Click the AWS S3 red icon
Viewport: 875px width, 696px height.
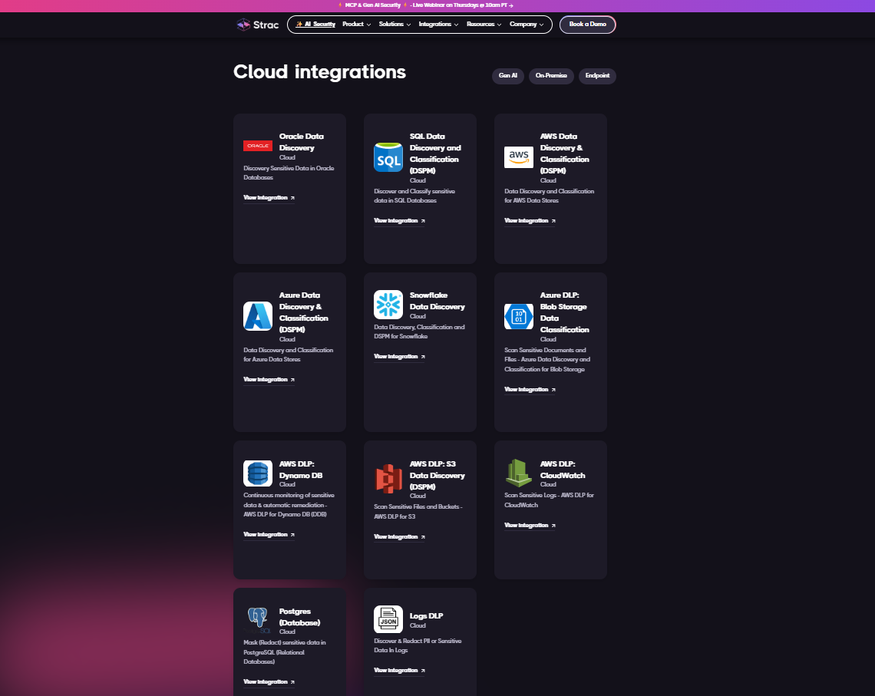pos(388,479)
